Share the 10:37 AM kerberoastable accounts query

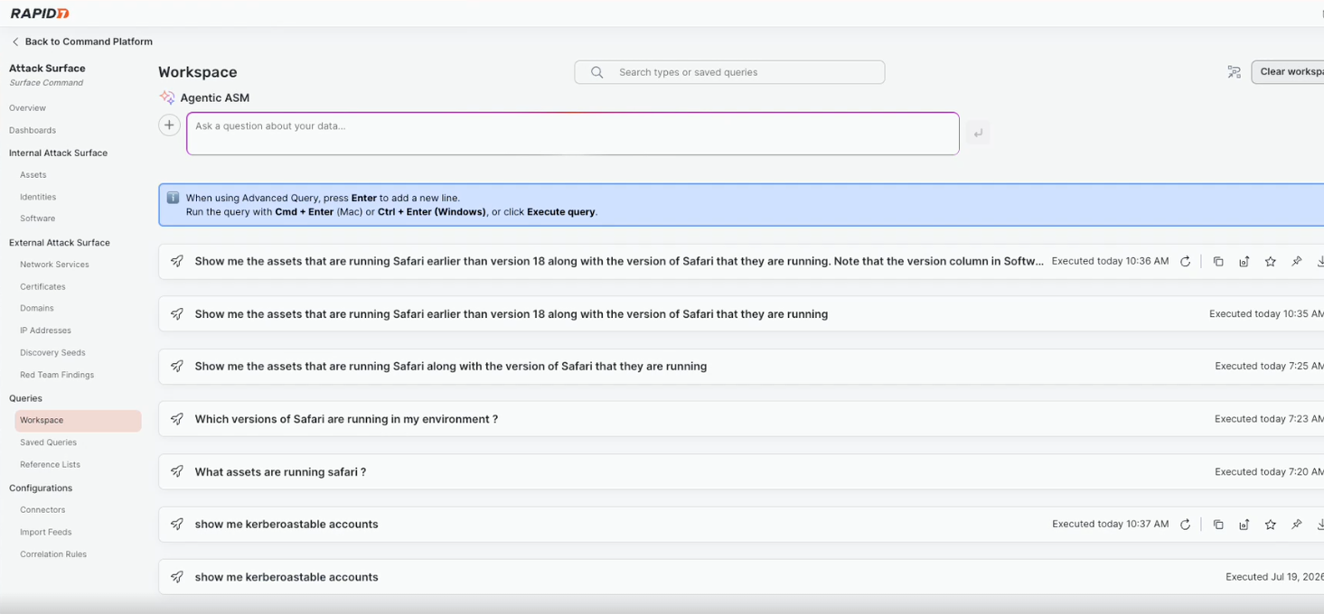coord(1244,525)
